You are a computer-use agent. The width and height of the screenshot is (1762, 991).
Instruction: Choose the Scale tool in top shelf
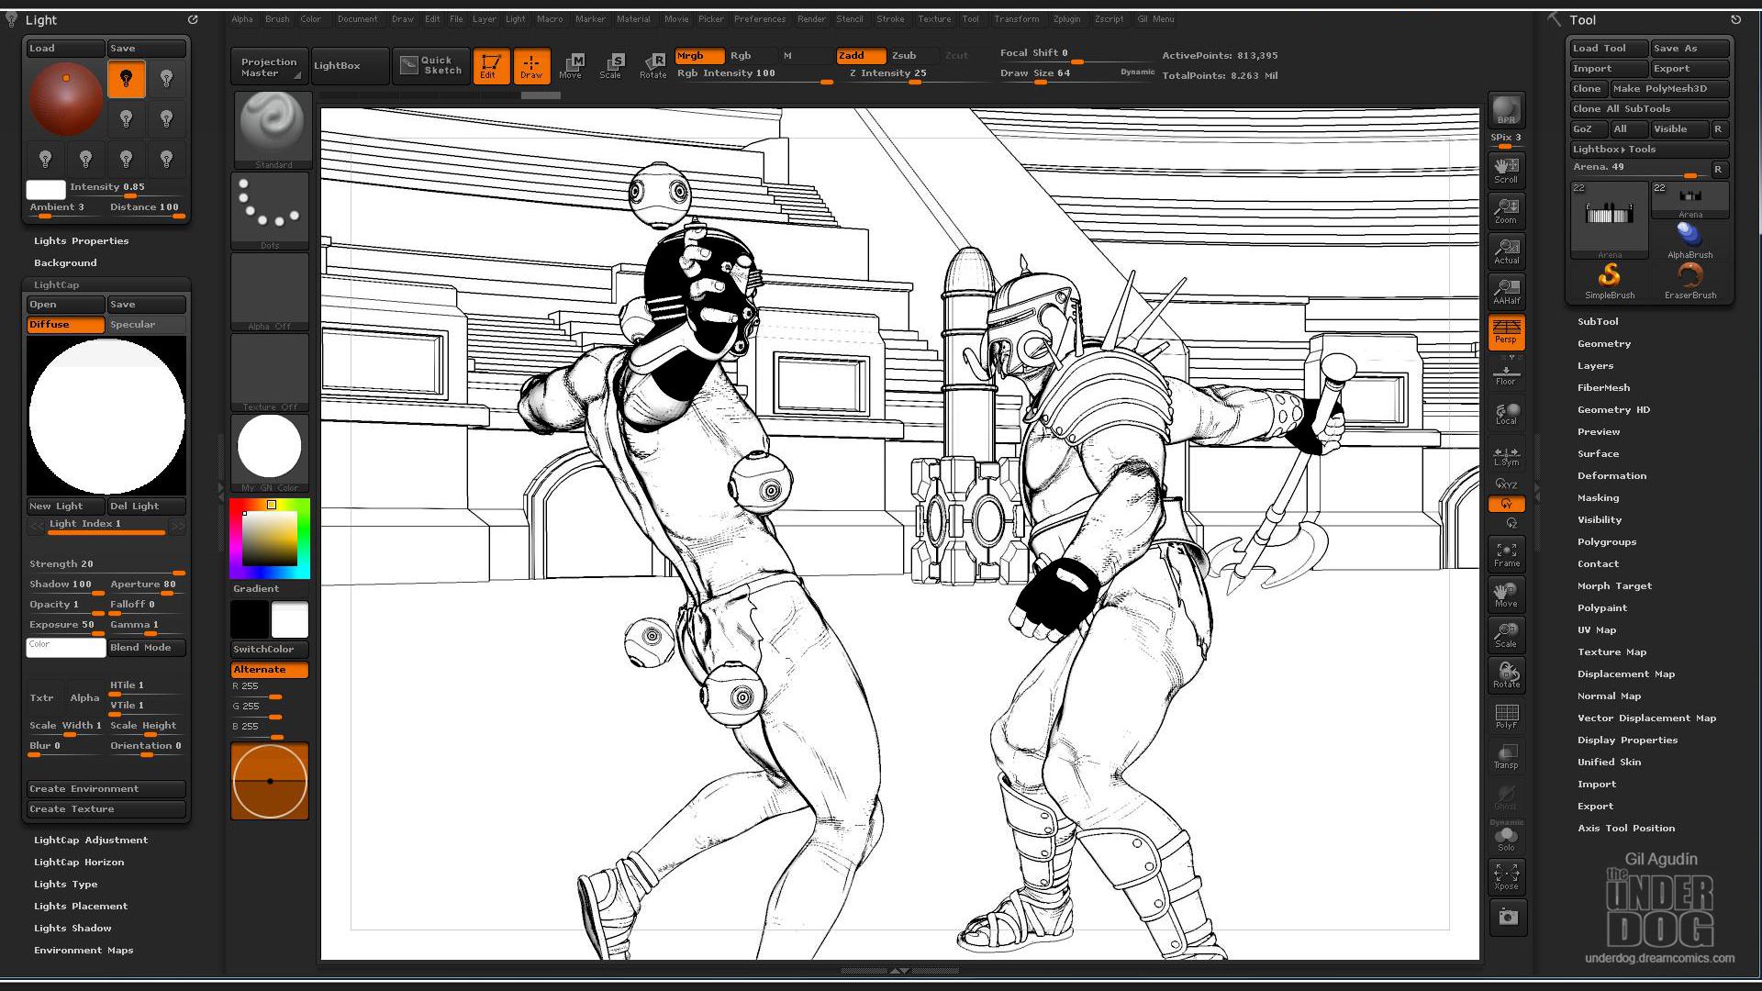[x=611, y=65]
